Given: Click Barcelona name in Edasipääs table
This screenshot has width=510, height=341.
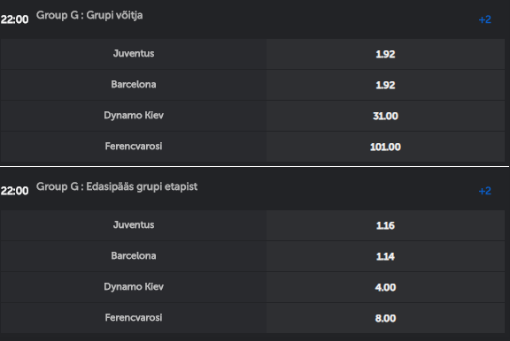Looking at the screenshot, I should (x=134, y=255).
